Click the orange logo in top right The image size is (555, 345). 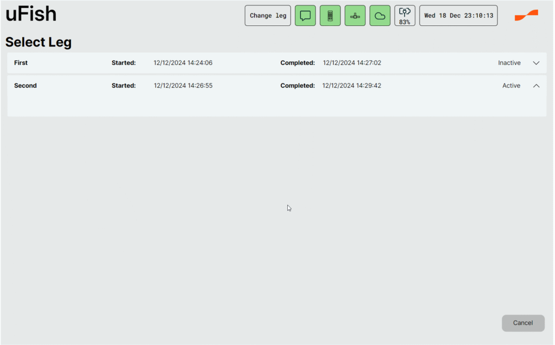point(526,16)
